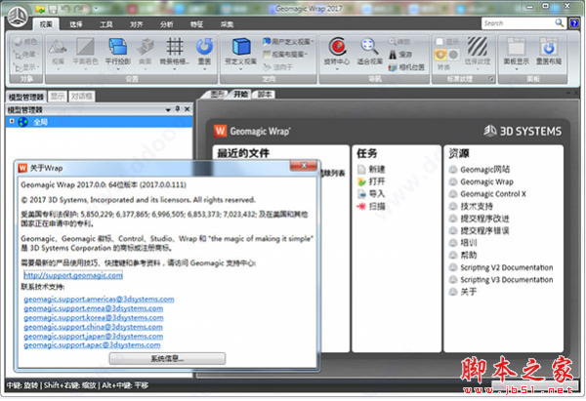Open the 对话框 panel tab

click(82, 97)
